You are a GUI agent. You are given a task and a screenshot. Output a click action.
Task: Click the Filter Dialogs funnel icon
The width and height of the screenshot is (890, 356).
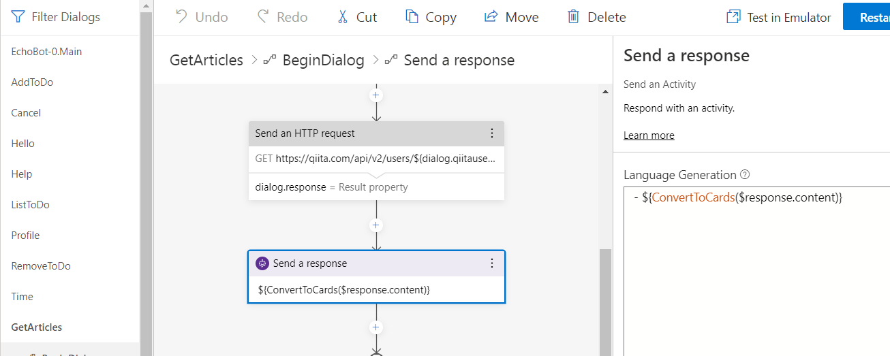coord(18,17)
